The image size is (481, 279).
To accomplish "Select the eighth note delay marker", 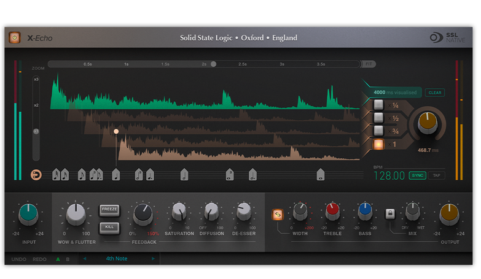I will (x=82, y=175).
